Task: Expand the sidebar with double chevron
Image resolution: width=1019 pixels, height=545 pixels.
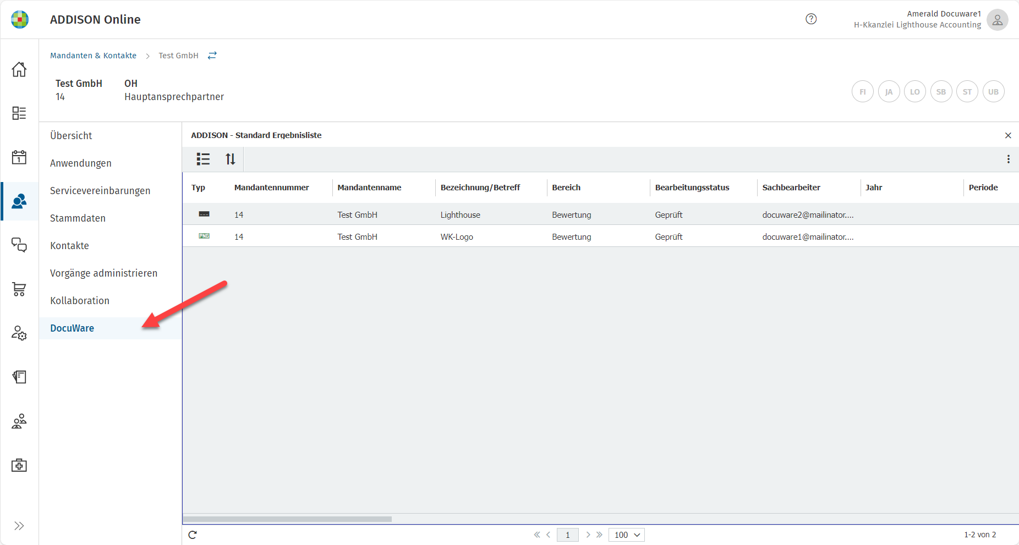Action: [19, 526]
